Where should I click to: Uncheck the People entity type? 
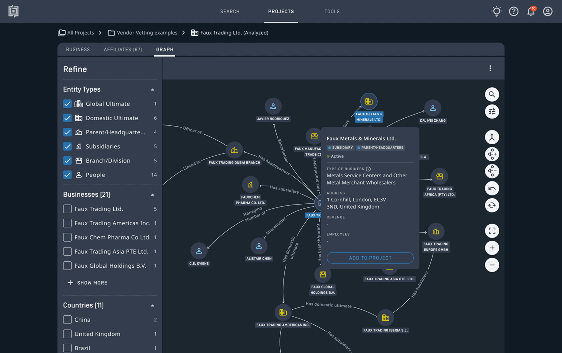click(x=67, y=175)
